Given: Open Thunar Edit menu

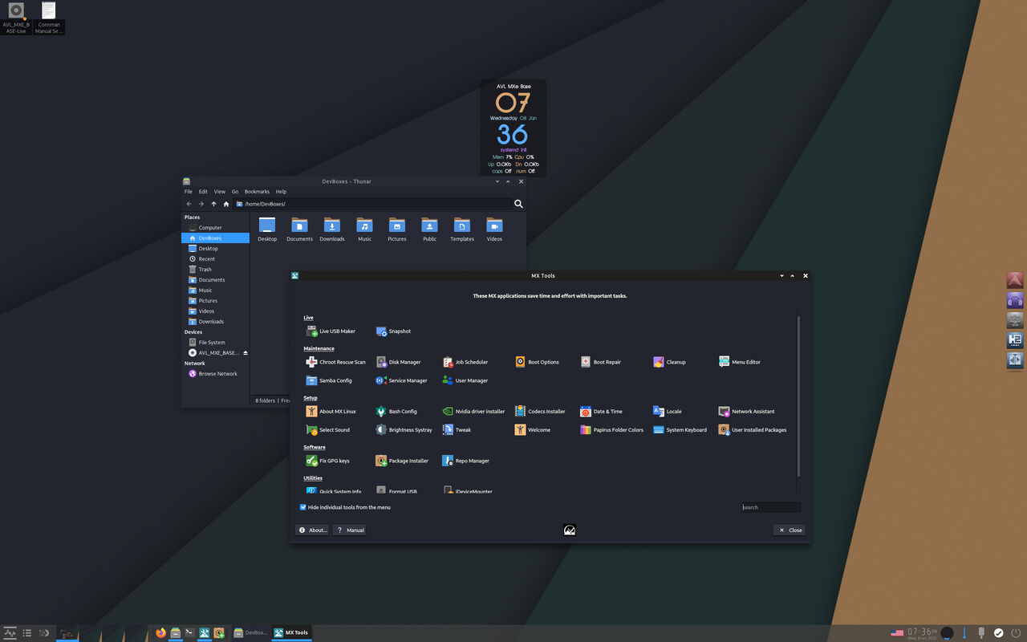Looking at the screenshot, I should tap(203, 192).
